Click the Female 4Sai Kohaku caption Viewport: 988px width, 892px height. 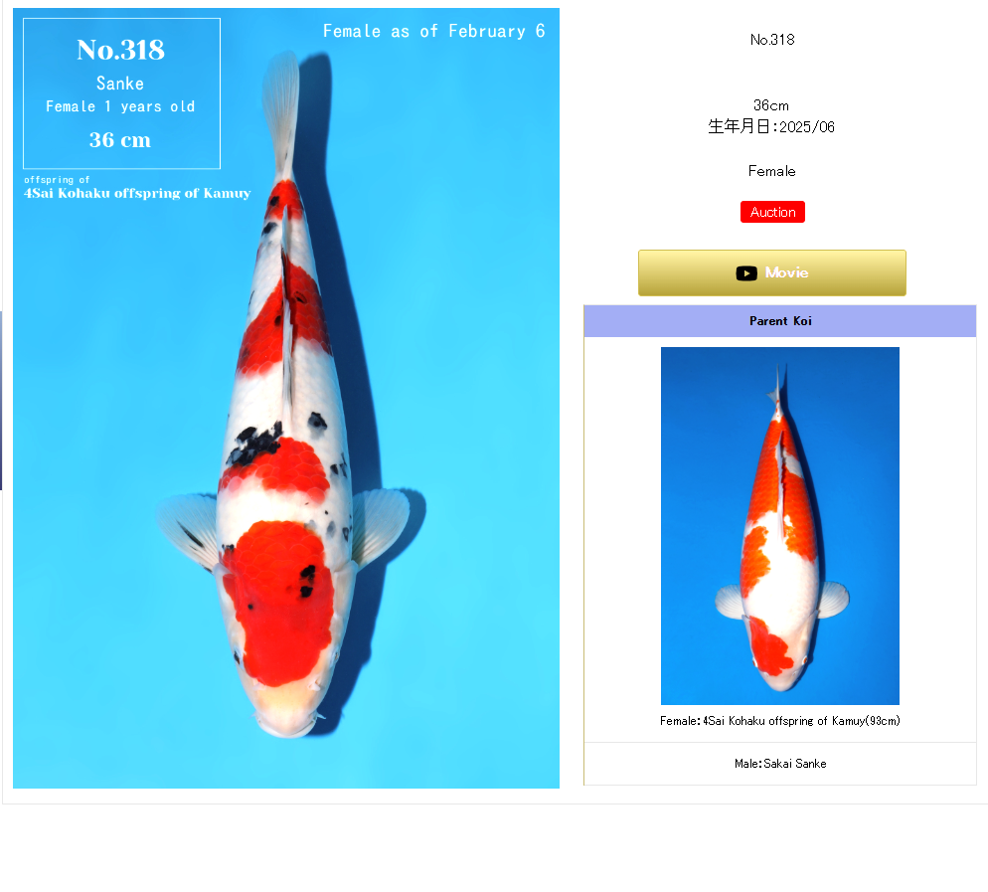780,721
